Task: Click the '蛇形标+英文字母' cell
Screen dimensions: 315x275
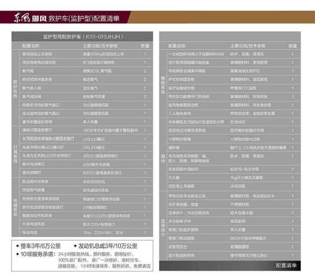Action: [x=245, y=169]
